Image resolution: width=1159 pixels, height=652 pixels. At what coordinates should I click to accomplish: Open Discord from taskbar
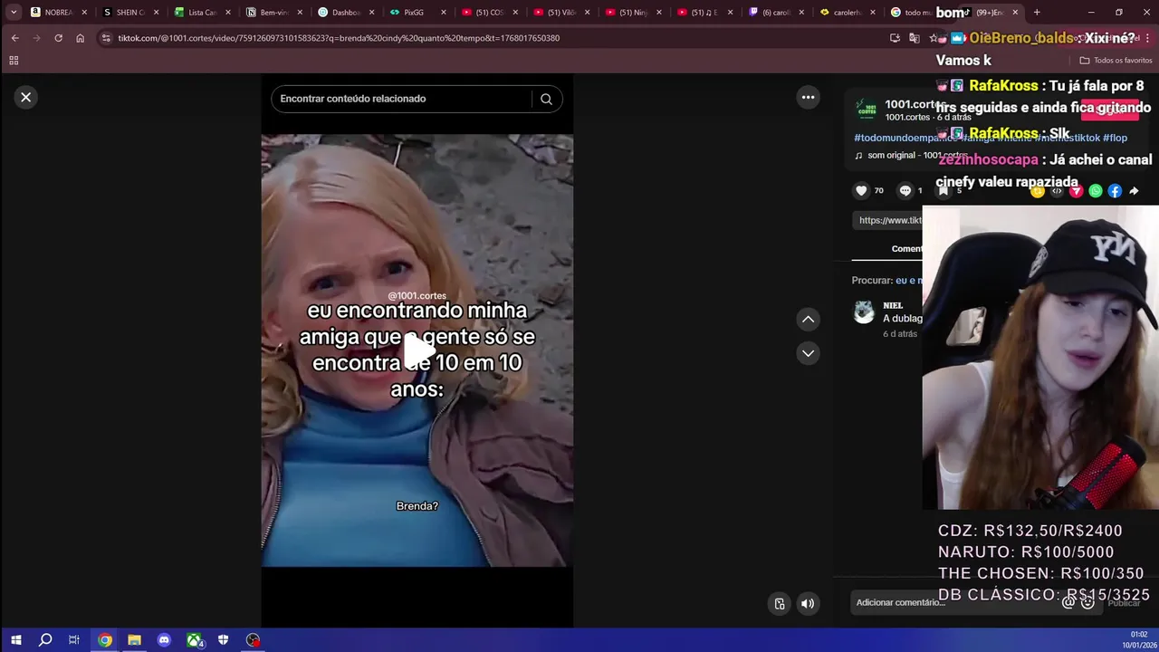coord(164,640)
